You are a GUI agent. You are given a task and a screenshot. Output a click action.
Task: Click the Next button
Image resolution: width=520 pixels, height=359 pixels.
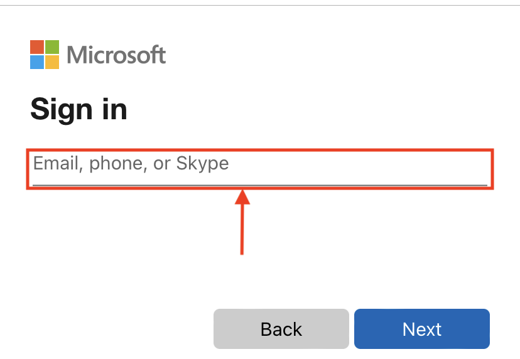pos(422,329)
